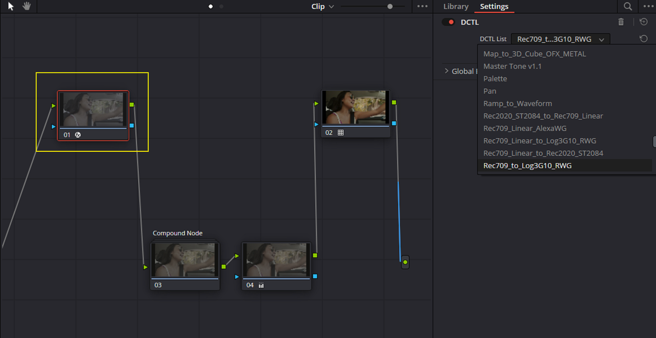Click node 03 green RGB output

point(223,267)
